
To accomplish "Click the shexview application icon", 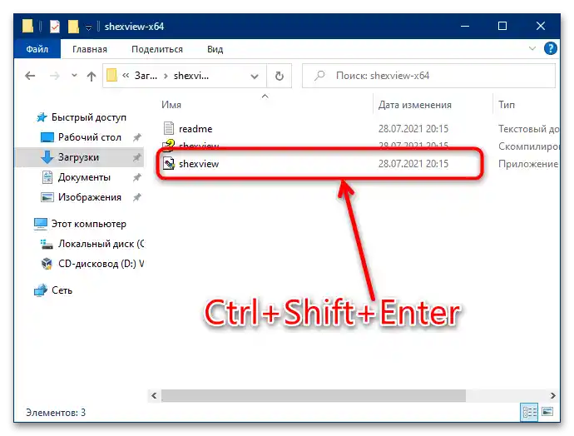I will coord(168,163).
